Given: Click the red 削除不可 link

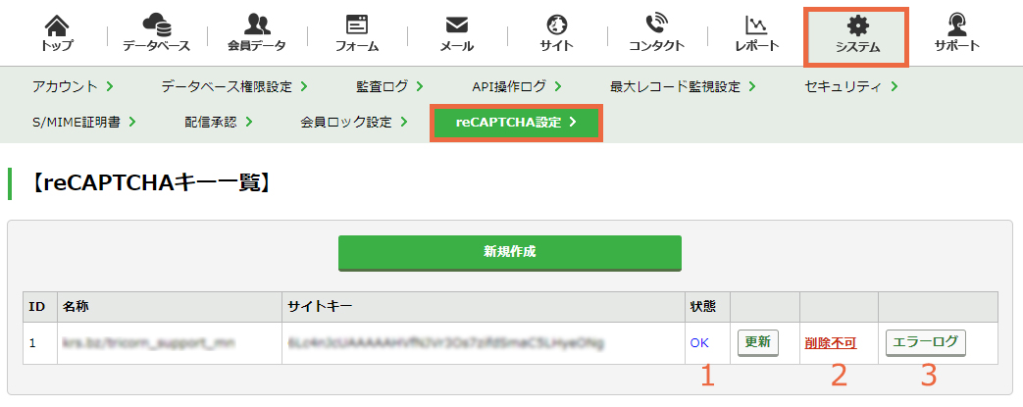Looking at the screenshot, I should point(831,343).
